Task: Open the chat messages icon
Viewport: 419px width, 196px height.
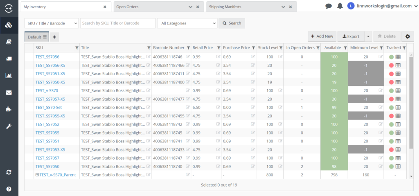Action: click(329, 7)
